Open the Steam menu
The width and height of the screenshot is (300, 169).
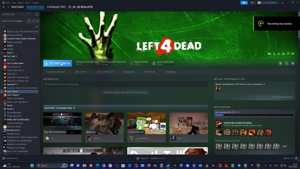coord(6,3)
